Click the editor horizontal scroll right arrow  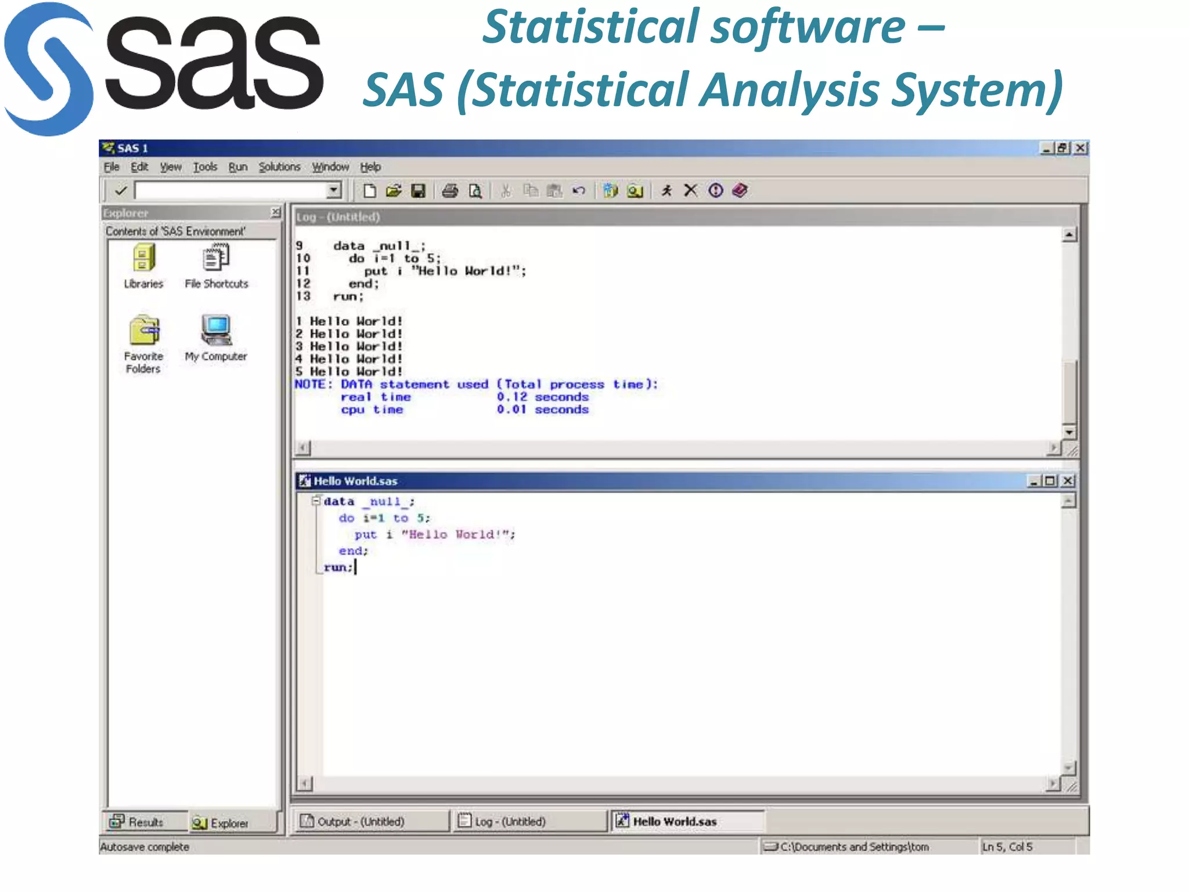[1054, 784]
